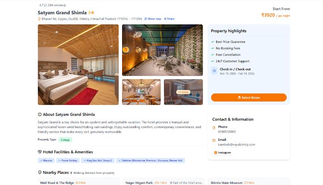323x185 pixels.
Task: Click the Show map icon link
Action: coord(153,18)
